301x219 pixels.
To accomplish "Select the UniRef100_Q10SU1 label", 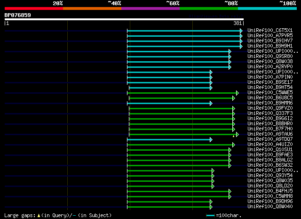I will pos(270,150).
